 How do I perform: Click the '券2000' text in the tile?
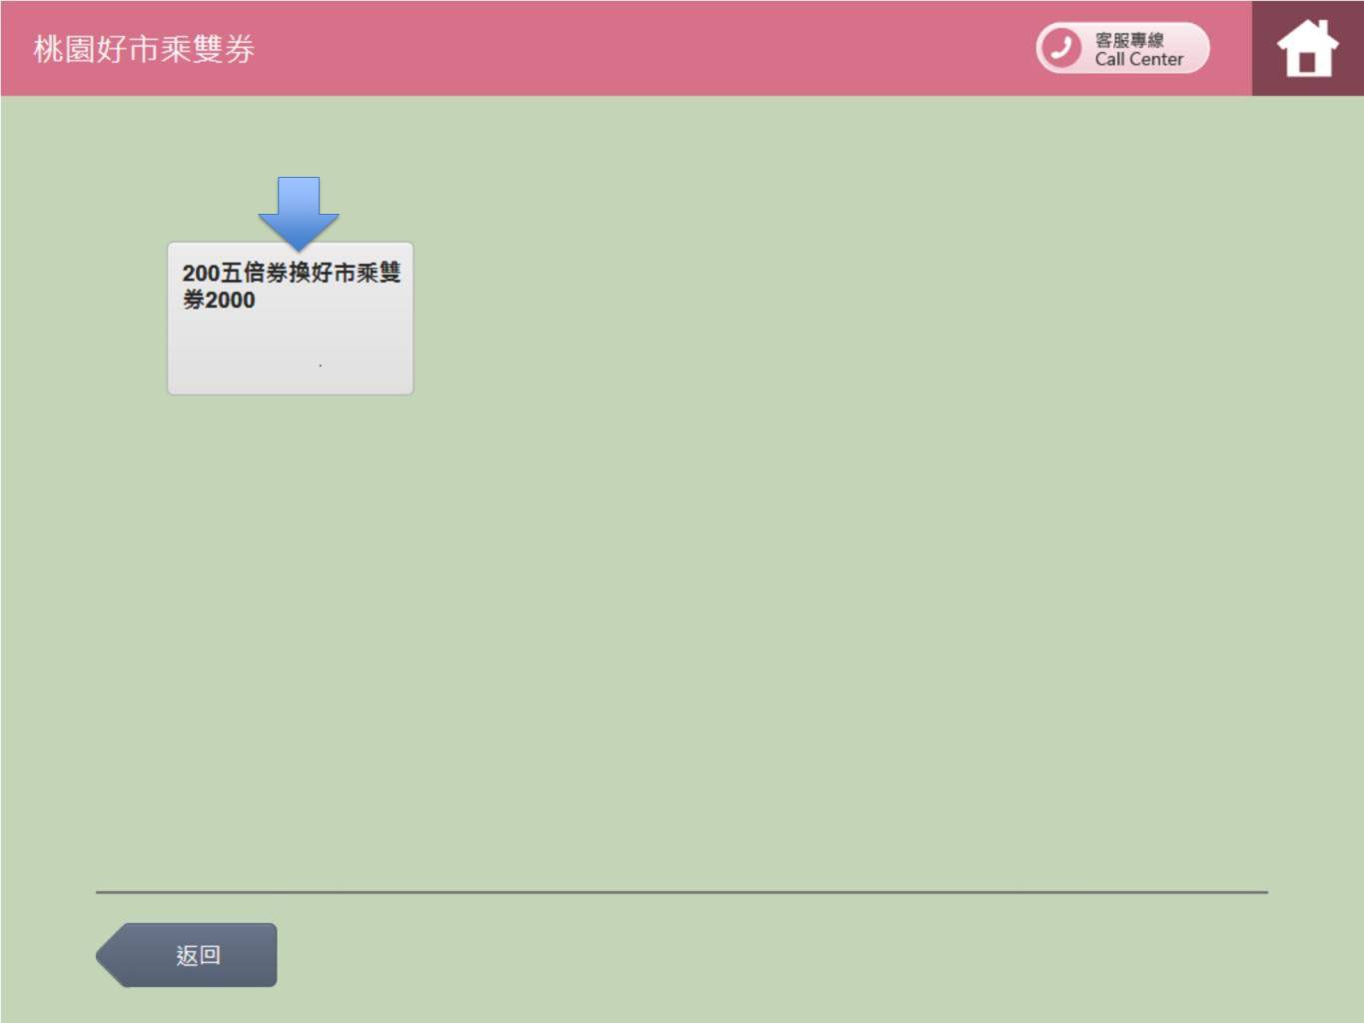(219, 300)
